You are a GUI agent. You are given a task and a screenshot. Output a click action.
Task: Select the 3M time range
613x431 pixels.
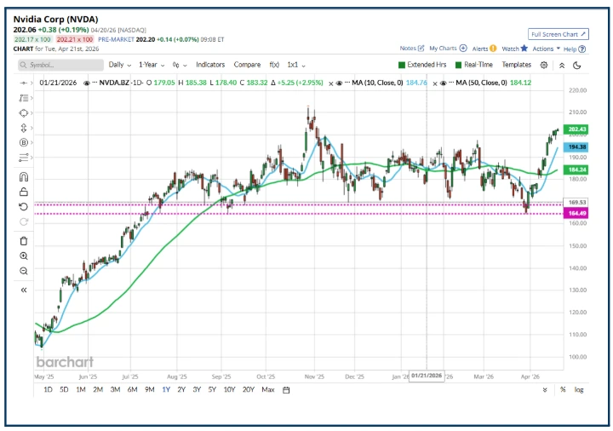pyautogui.click(x=115, y=389)
